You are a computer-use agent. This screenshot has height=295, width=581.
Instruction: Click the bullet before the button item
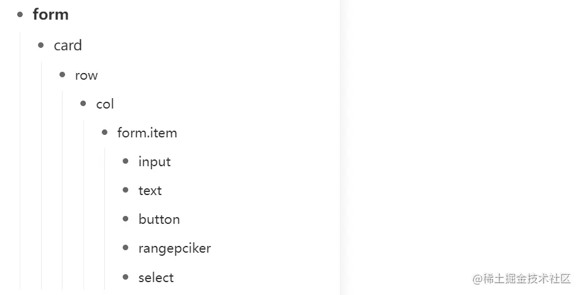pyautogui.click(x=126, y=219)
